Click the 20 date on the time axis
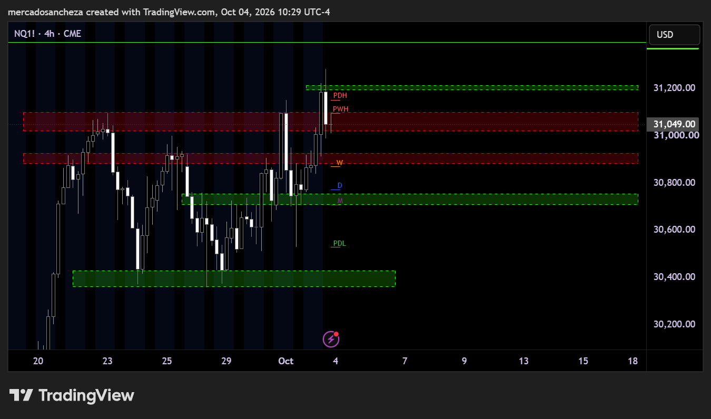Viewport: 711px width, 419px height. click(38, 361)
